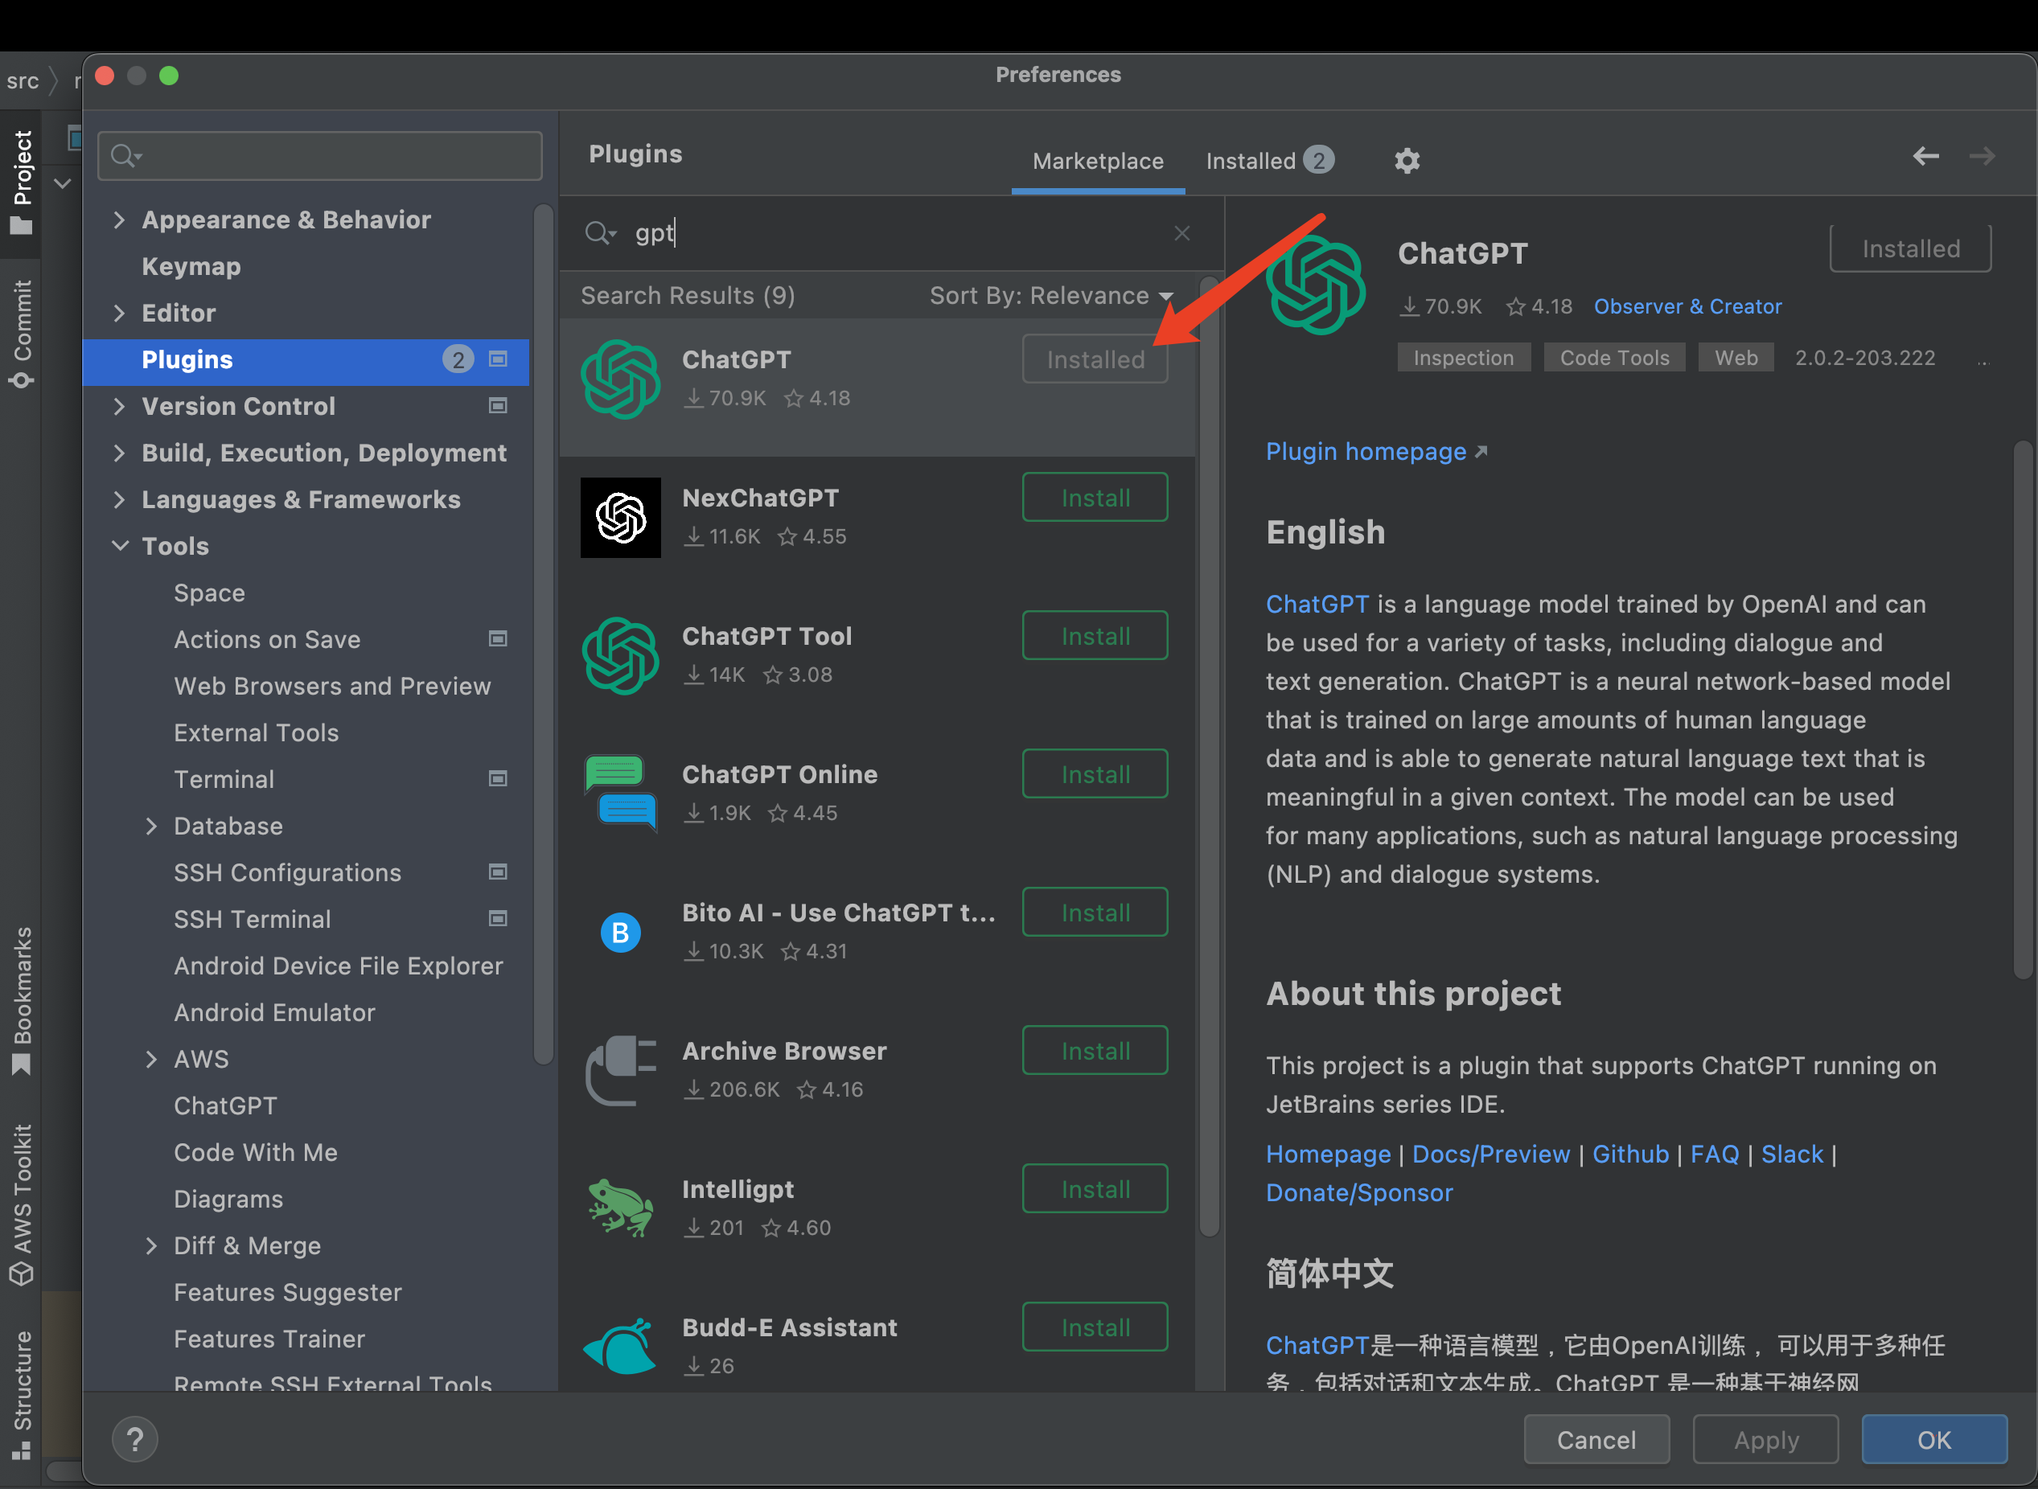Screen dimensions: 2038x1489
Task: Install the ChatGPT Online plugin
Action: 1095,774
